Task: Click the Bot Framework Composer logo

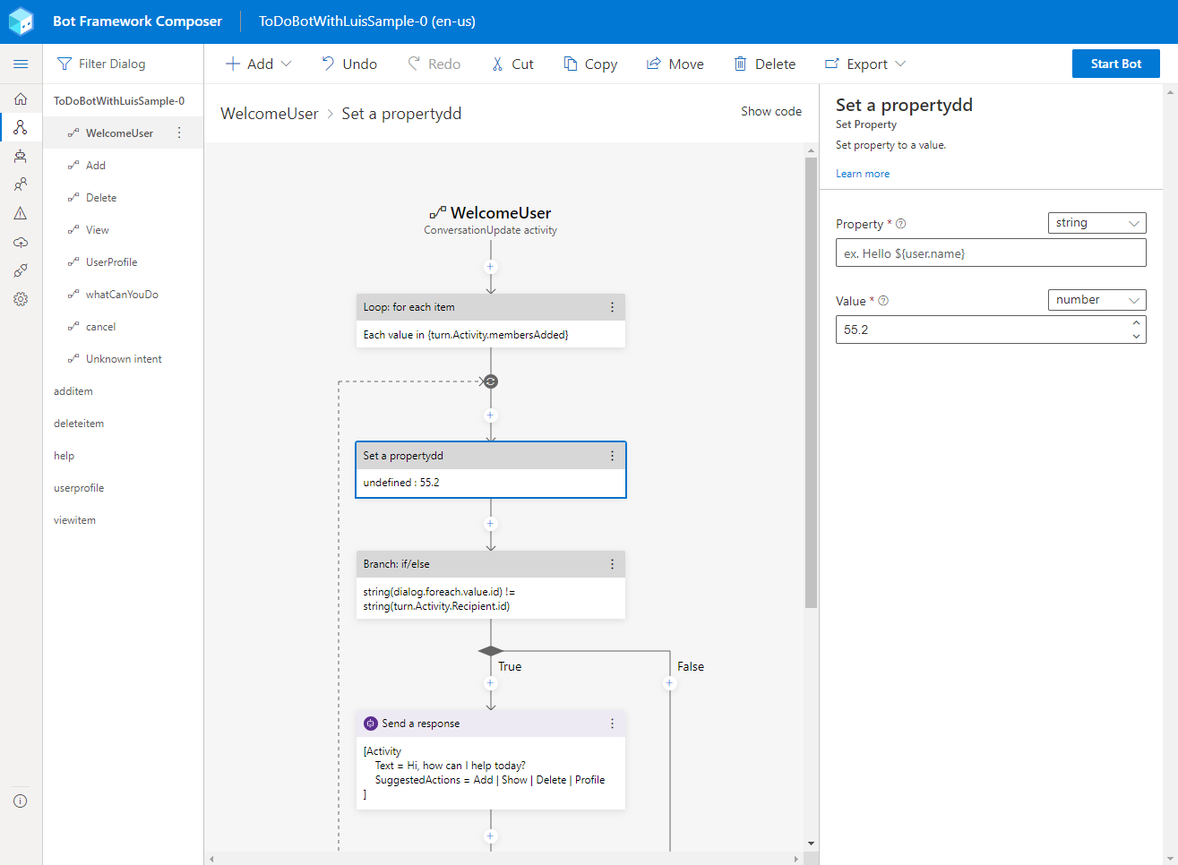Action: coord(21,21)
